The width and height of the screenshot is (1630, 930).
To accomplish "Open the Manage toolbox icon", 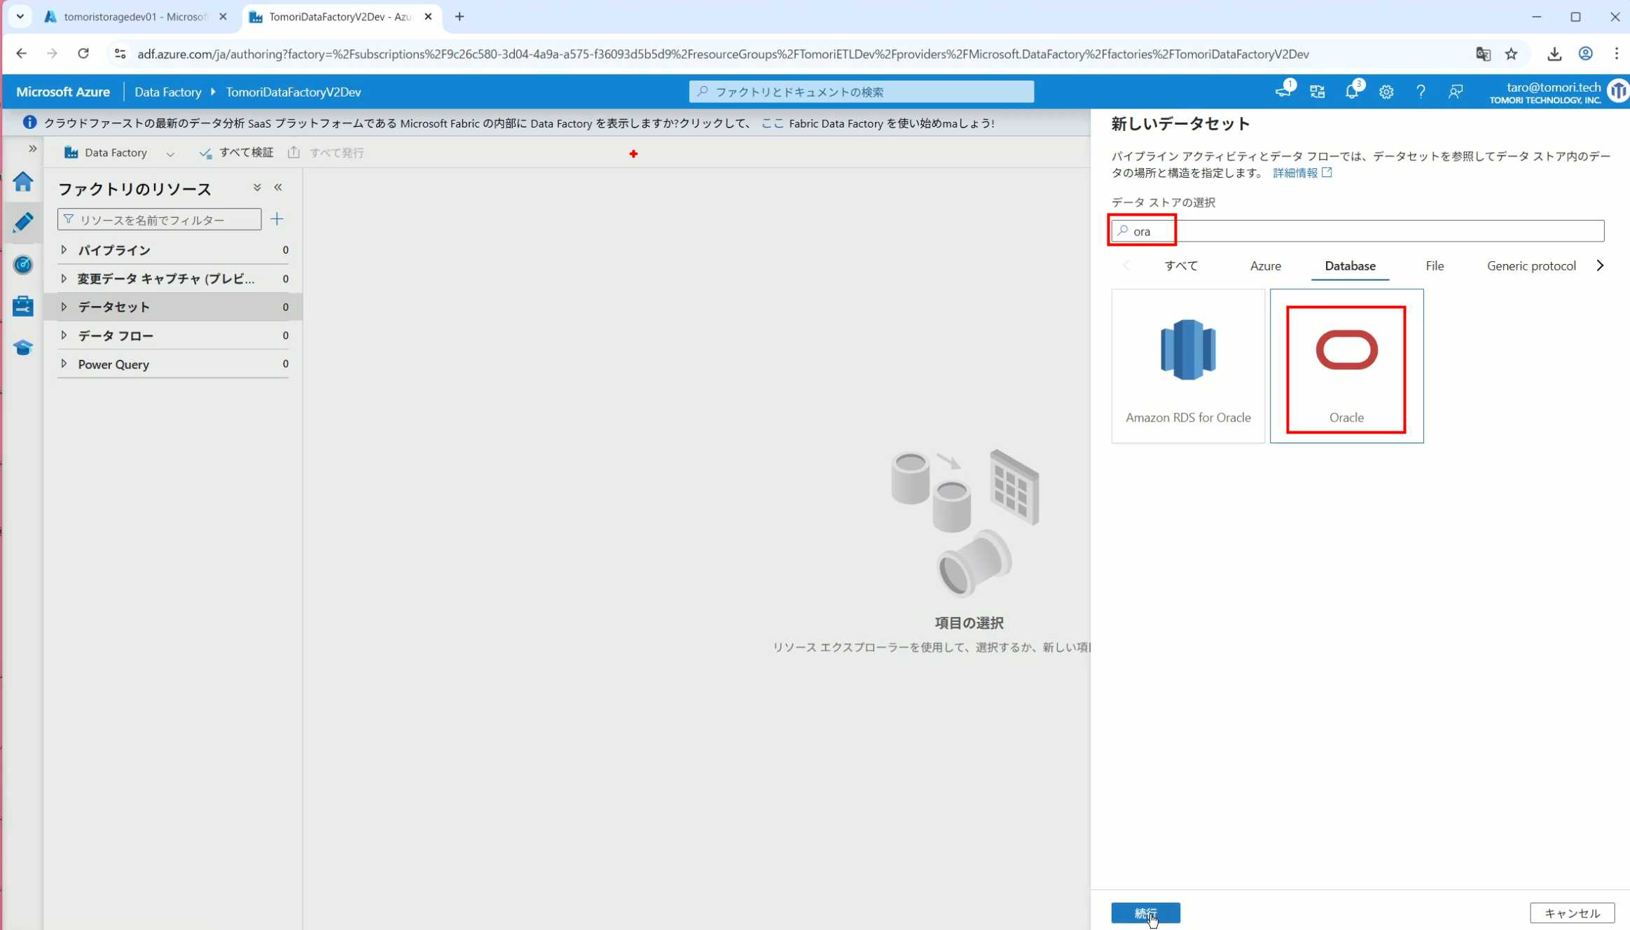I will (22, 306).
